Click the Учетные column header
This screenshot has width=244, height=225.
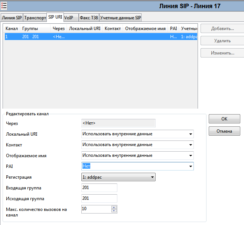[189, 29]
